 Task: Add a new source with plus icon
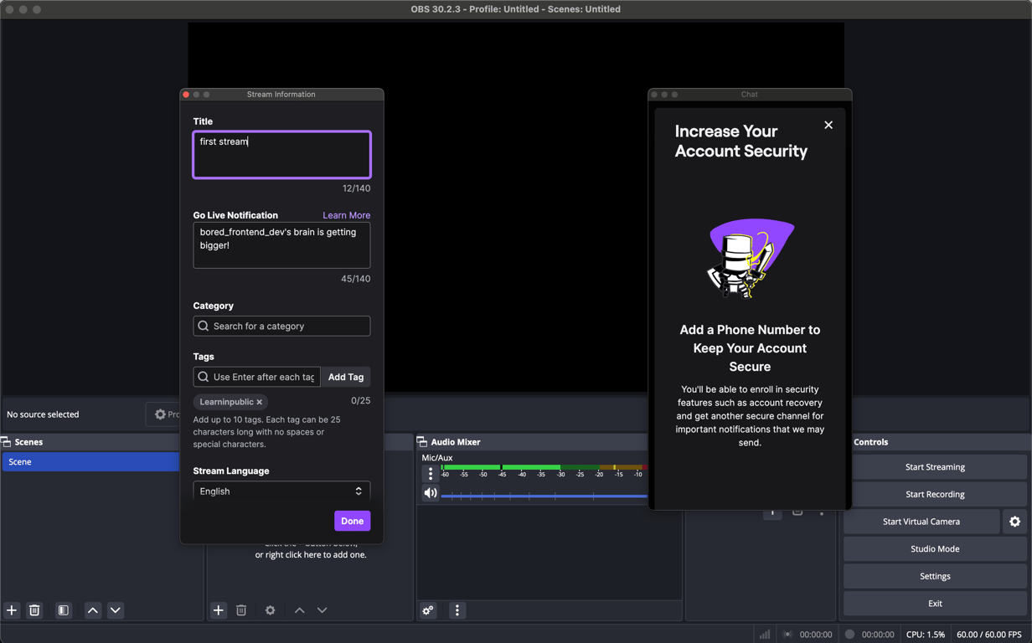pyautogui.click(x=219, y=610)
